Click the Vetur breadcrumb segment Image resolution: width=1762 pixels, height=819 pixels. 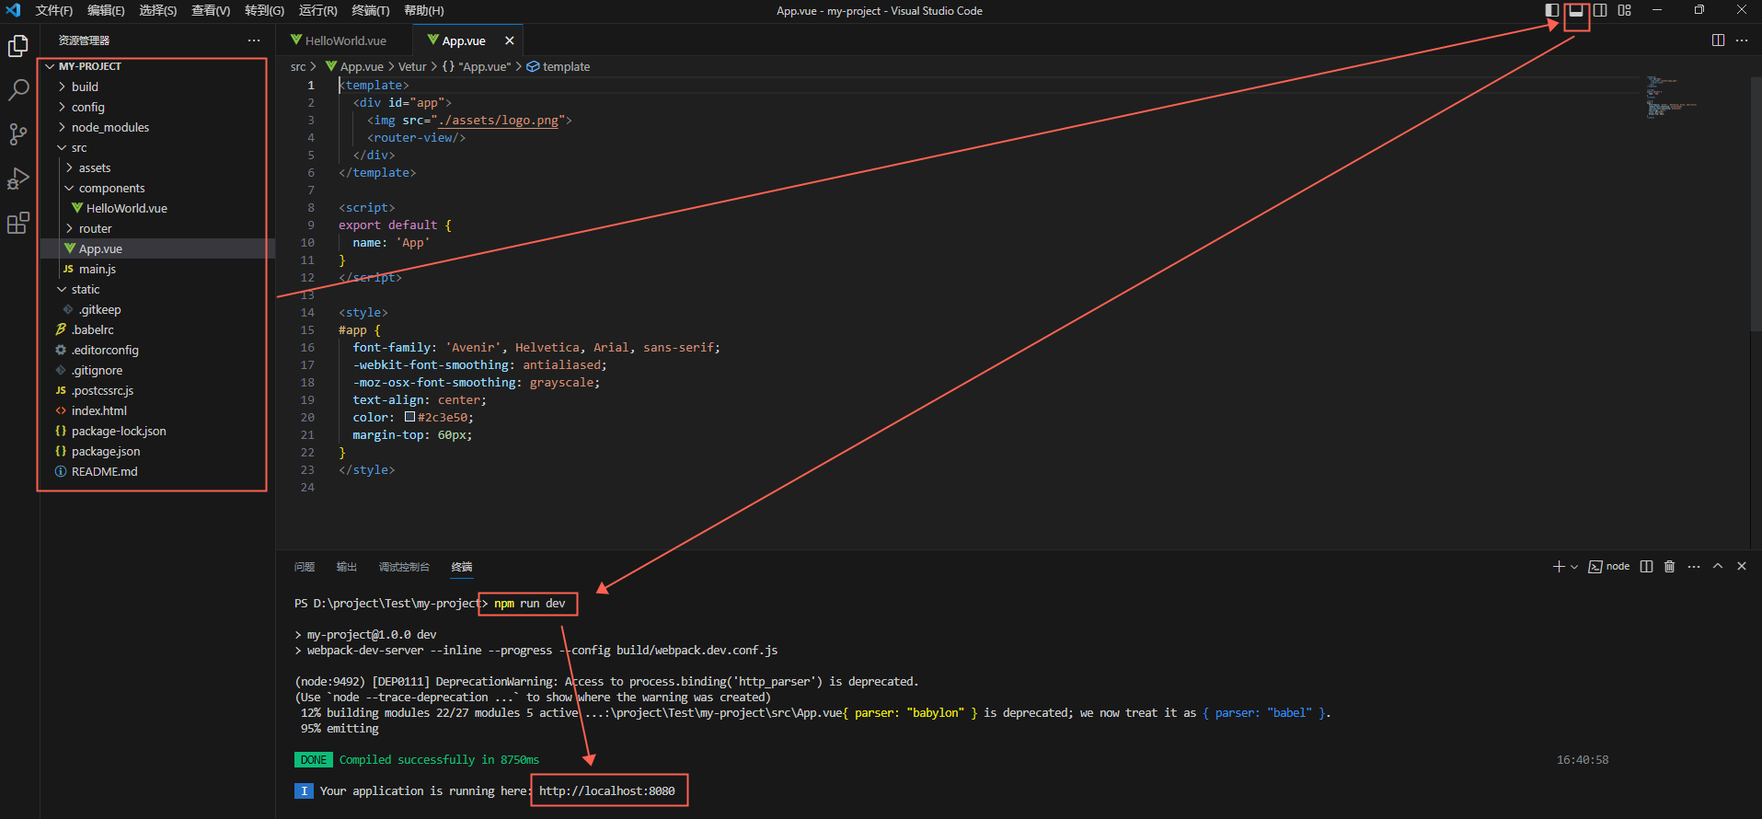point(412,66)
